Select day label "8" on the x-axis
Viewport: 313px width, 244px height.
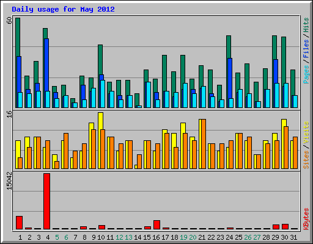(84, 237)
